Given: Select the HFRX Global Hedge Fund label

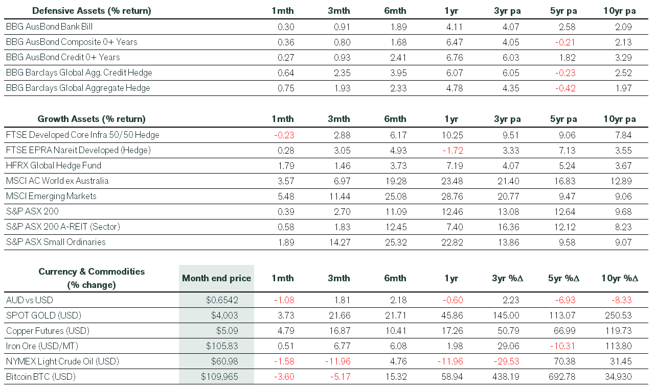Looking at the screenshot, I should (54, 165).
